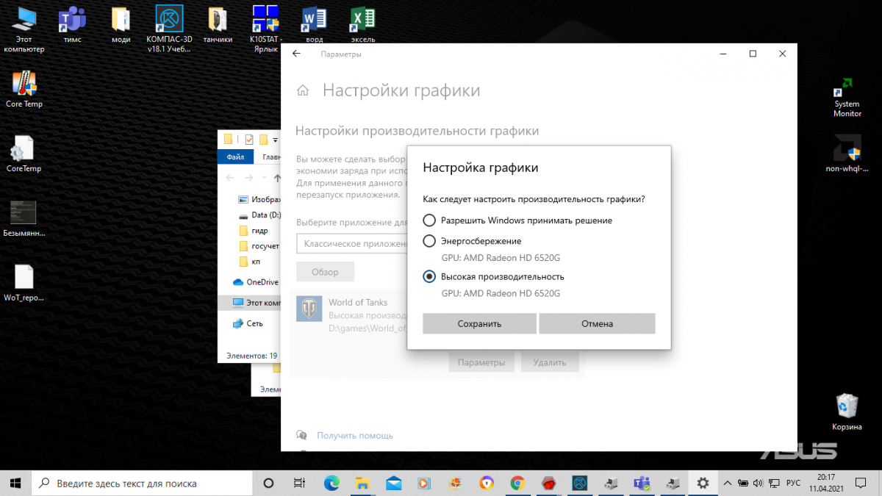The height and width of the screenshot is (496, 882).
Task: Click 'Удалить' to remove the app
Action: click(x=550, y=362)
